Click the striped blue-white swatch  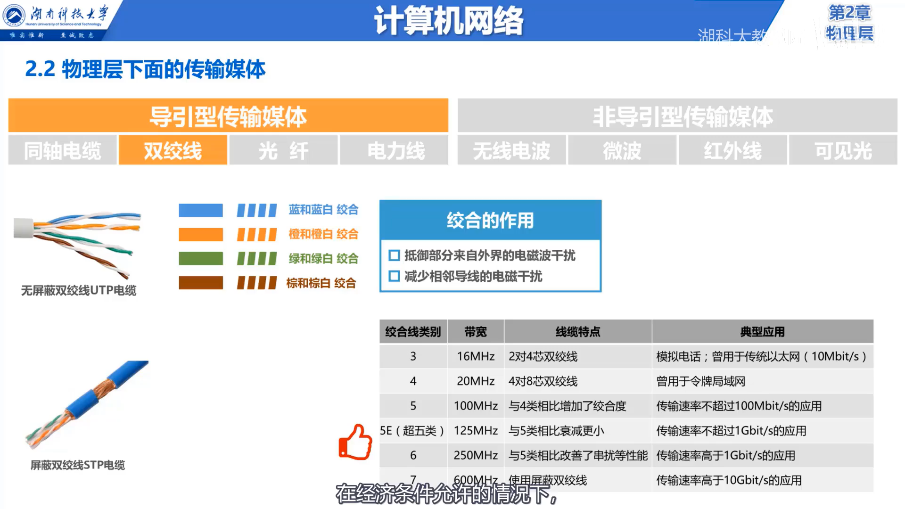[x=257, y=210]
